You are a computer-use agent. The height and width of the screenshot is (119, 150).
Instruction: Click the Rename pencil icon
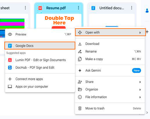pyautogui.click(x=80, y=51)
